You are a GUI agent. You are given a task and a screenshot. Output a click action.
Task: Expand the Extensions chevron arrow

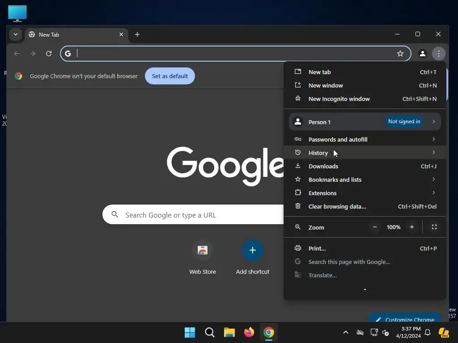click(x=434, y=193)
